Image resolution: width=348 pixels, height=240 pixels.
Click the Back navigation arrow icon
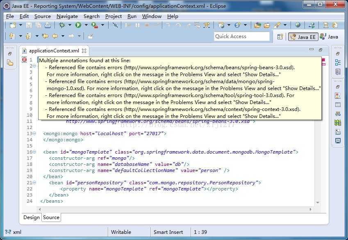[55, 36]
